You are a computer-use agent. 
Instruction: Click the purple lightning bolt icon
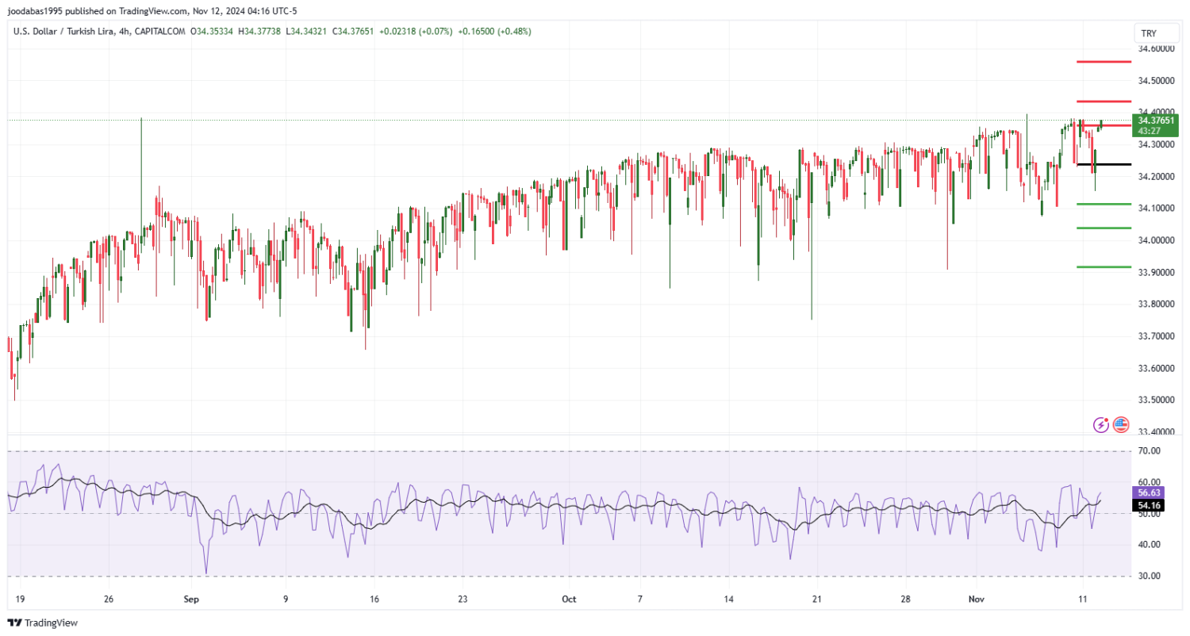1101,424
